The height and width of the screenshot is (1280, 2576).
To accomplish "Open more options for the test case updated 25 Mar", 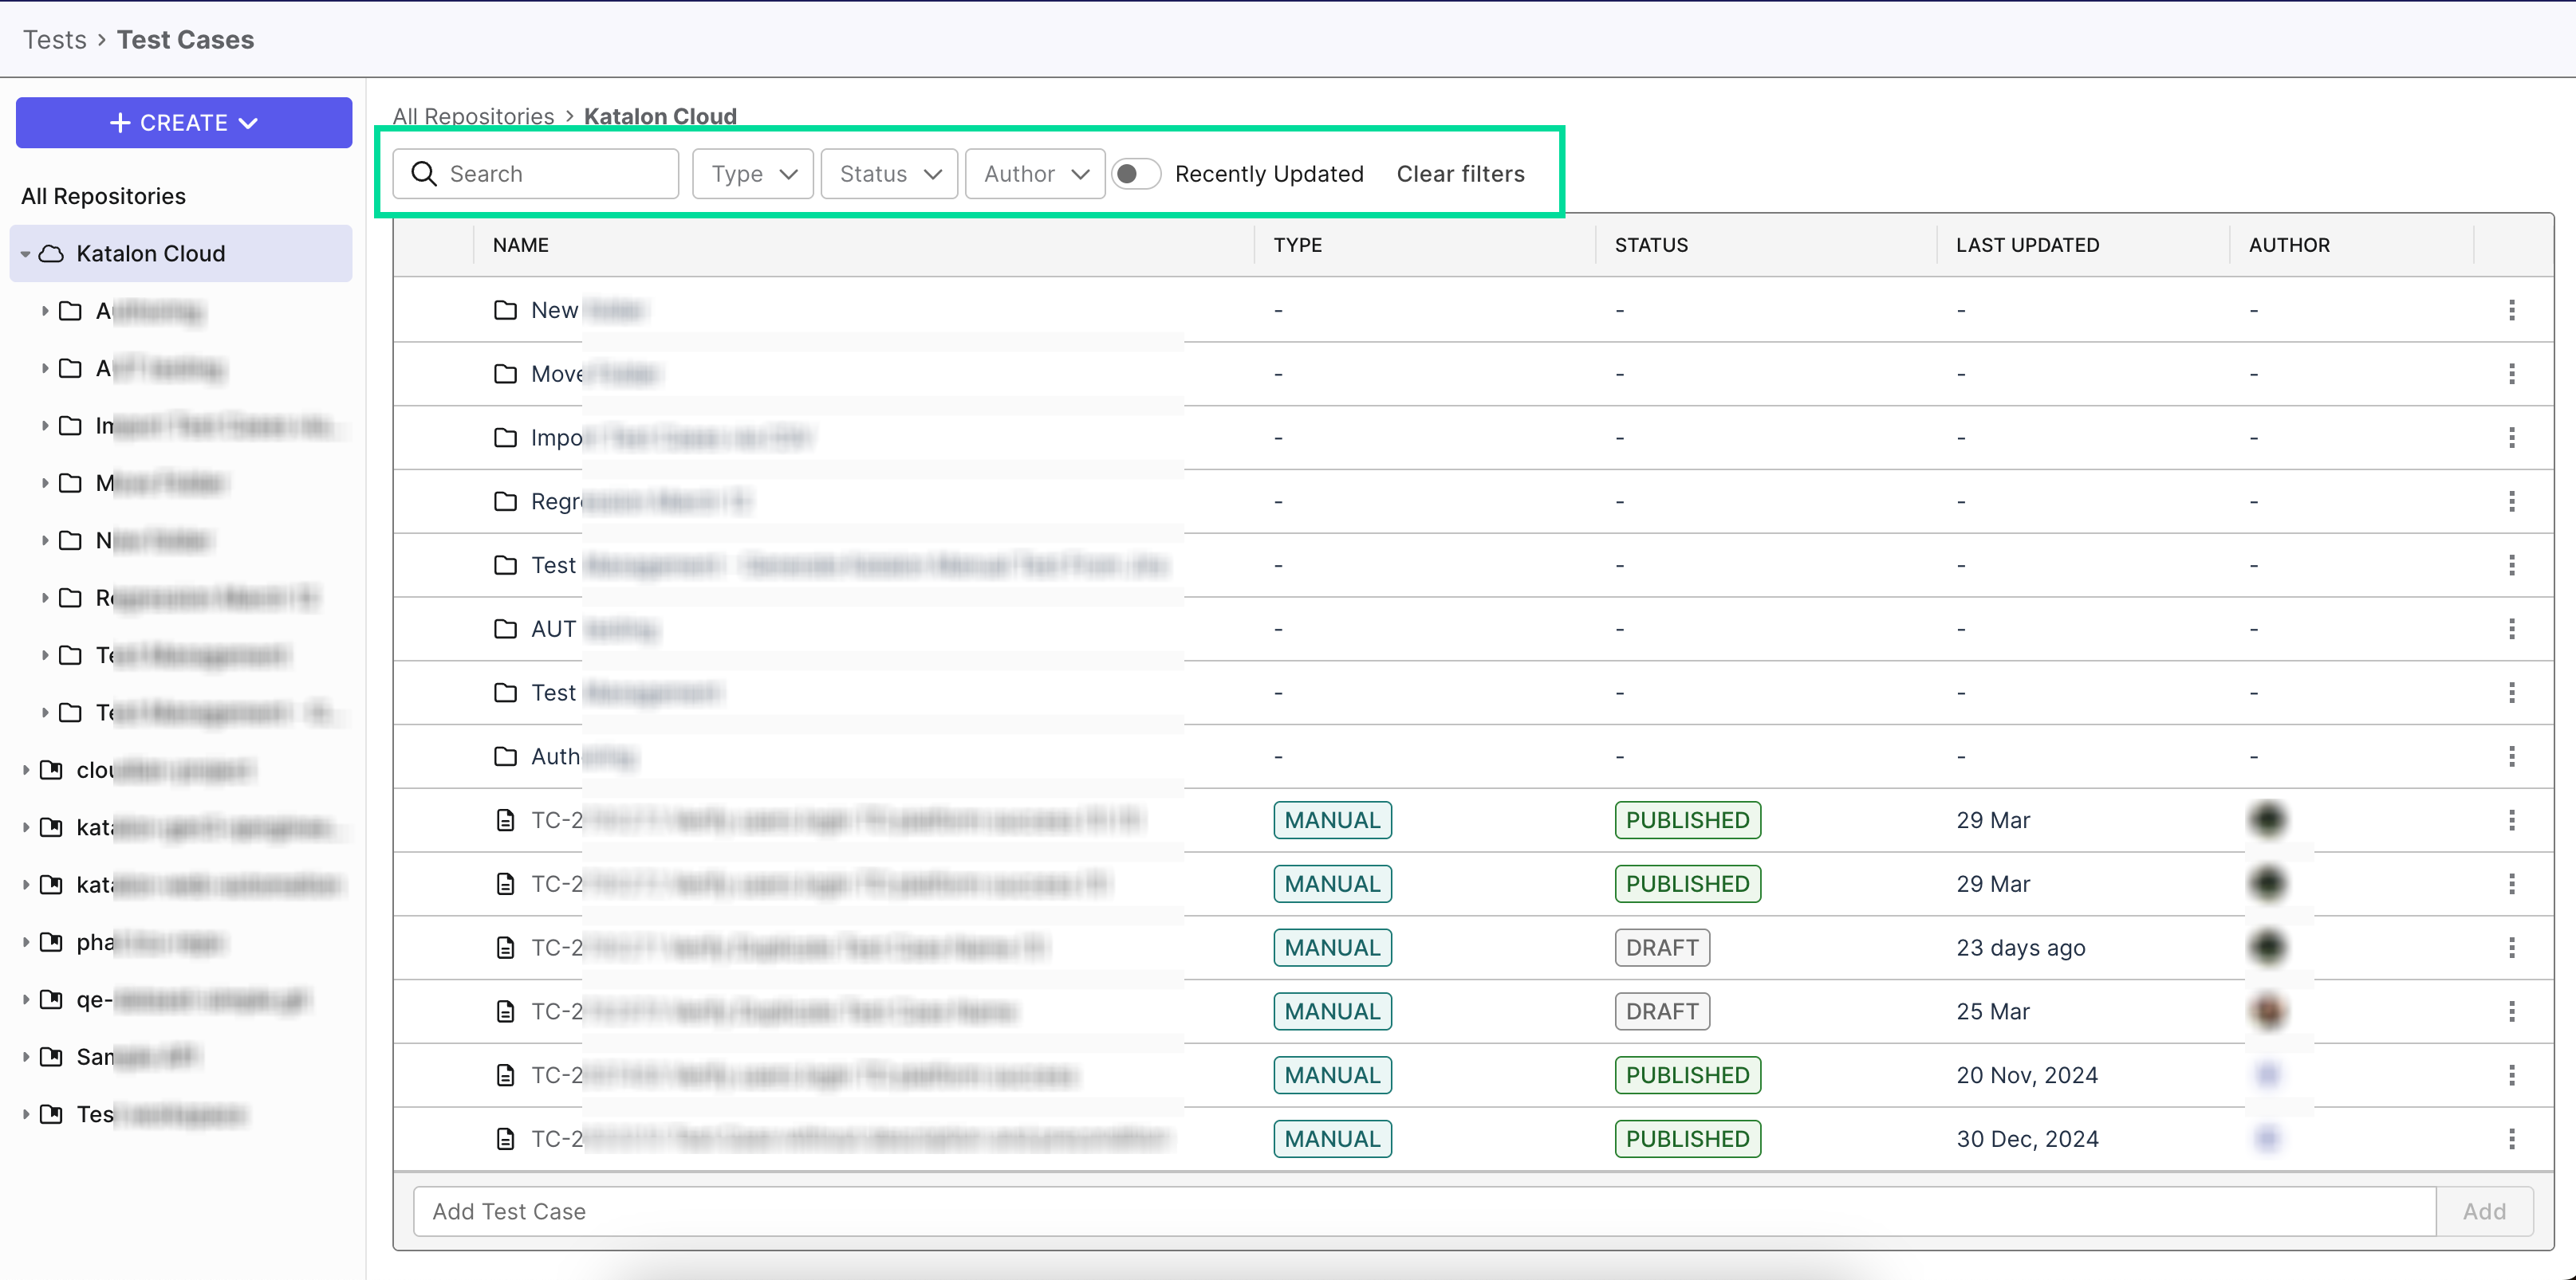I will tap(2511, 1011).
